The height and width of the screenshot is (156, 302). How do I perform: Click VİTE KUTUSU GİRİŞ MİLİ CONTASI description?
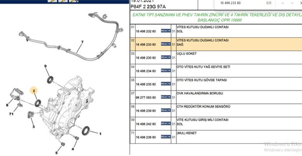pyautogui.click(x=203, y=122)
